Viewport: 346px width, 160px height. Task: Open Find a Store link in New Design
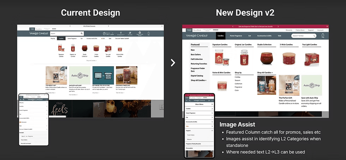[x=300, y=30]
